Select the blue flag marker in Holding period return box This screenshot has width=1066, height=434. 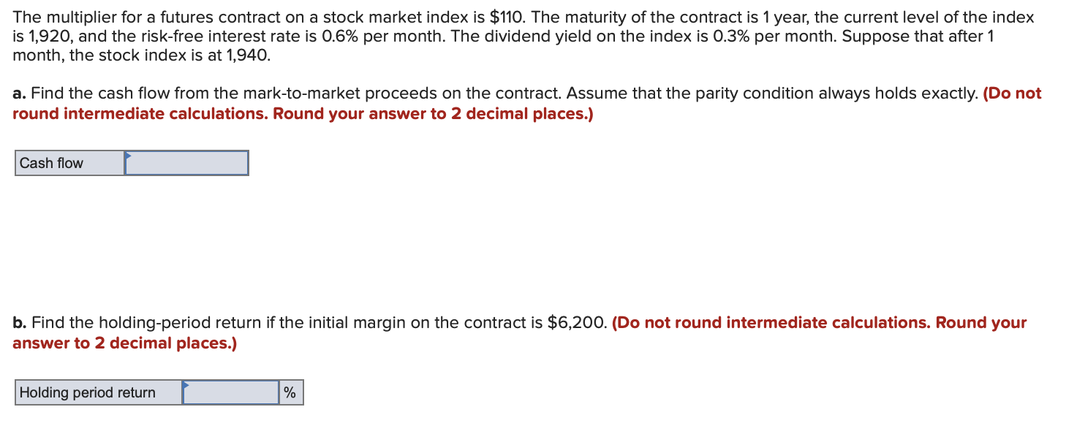pos(186,387)
